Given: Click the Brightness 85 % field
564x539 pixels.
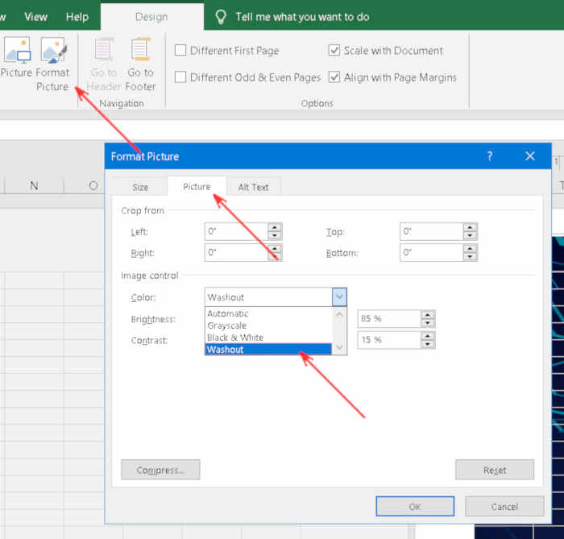Looking at the screenshot, I should point(389,318).
